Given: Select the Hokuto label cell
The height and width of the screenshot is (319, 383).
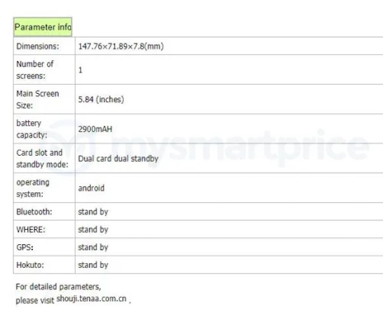Looking at the screenshot, I should point(44,265).
